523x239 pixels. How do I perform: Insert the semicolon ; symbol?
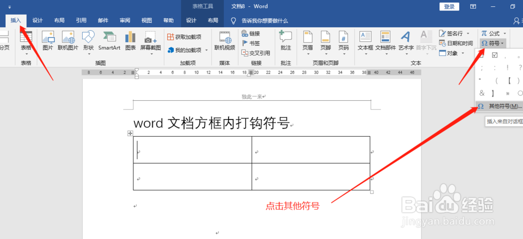tap(482, 67)
